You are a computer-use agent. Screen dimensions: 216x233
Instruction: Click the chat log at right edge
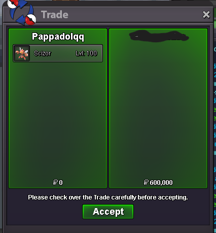pos(215,118)
